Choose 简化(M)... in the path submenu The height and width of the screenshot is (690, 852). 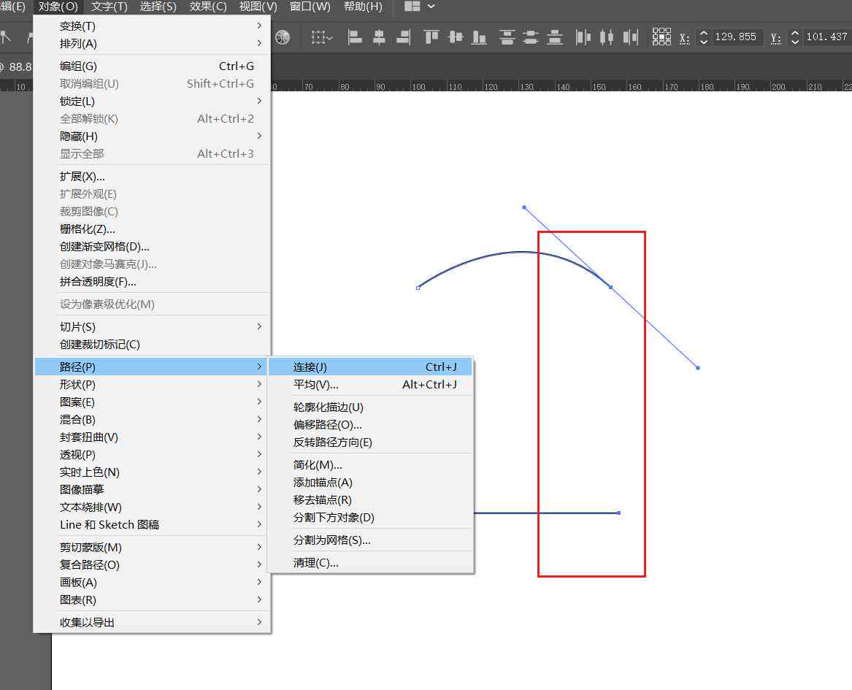click(x=371, y=464)
